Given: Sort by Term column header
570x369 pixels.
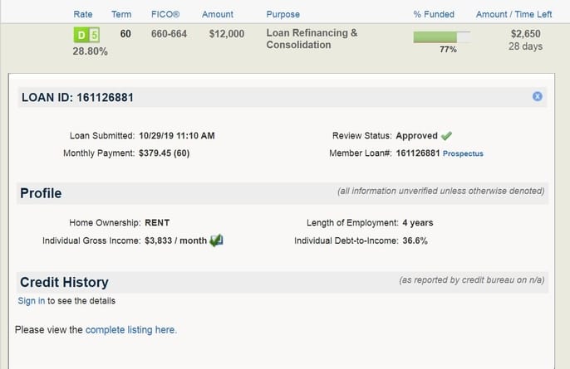Looking at the screenshot, I should [121, 14].
